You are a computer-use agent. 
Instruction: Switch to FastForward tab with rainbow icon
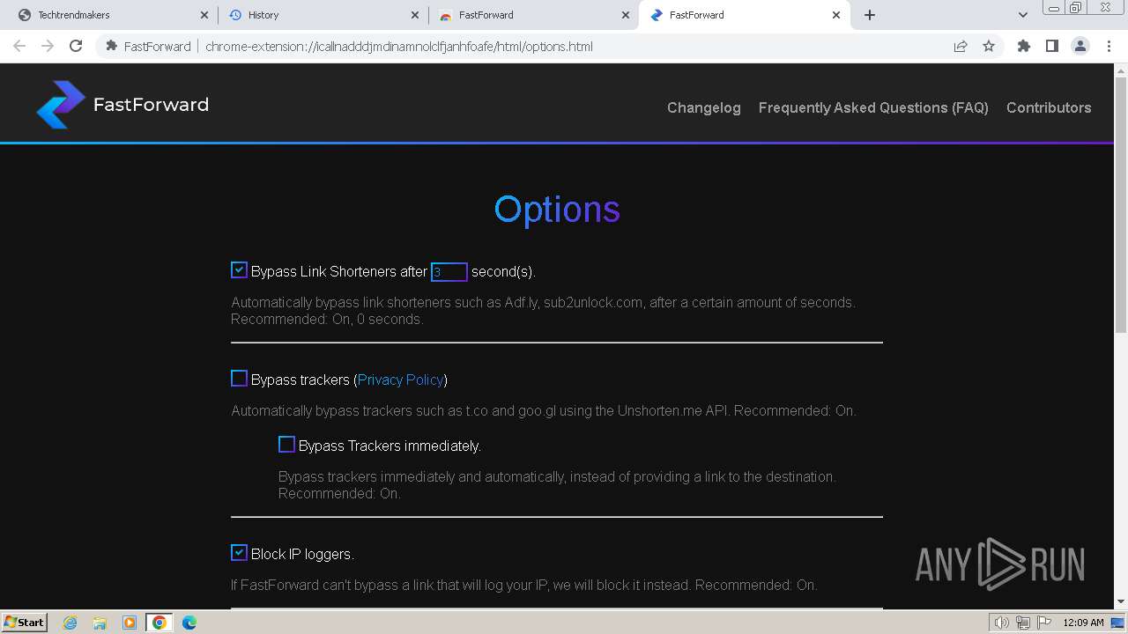(532, 15)
